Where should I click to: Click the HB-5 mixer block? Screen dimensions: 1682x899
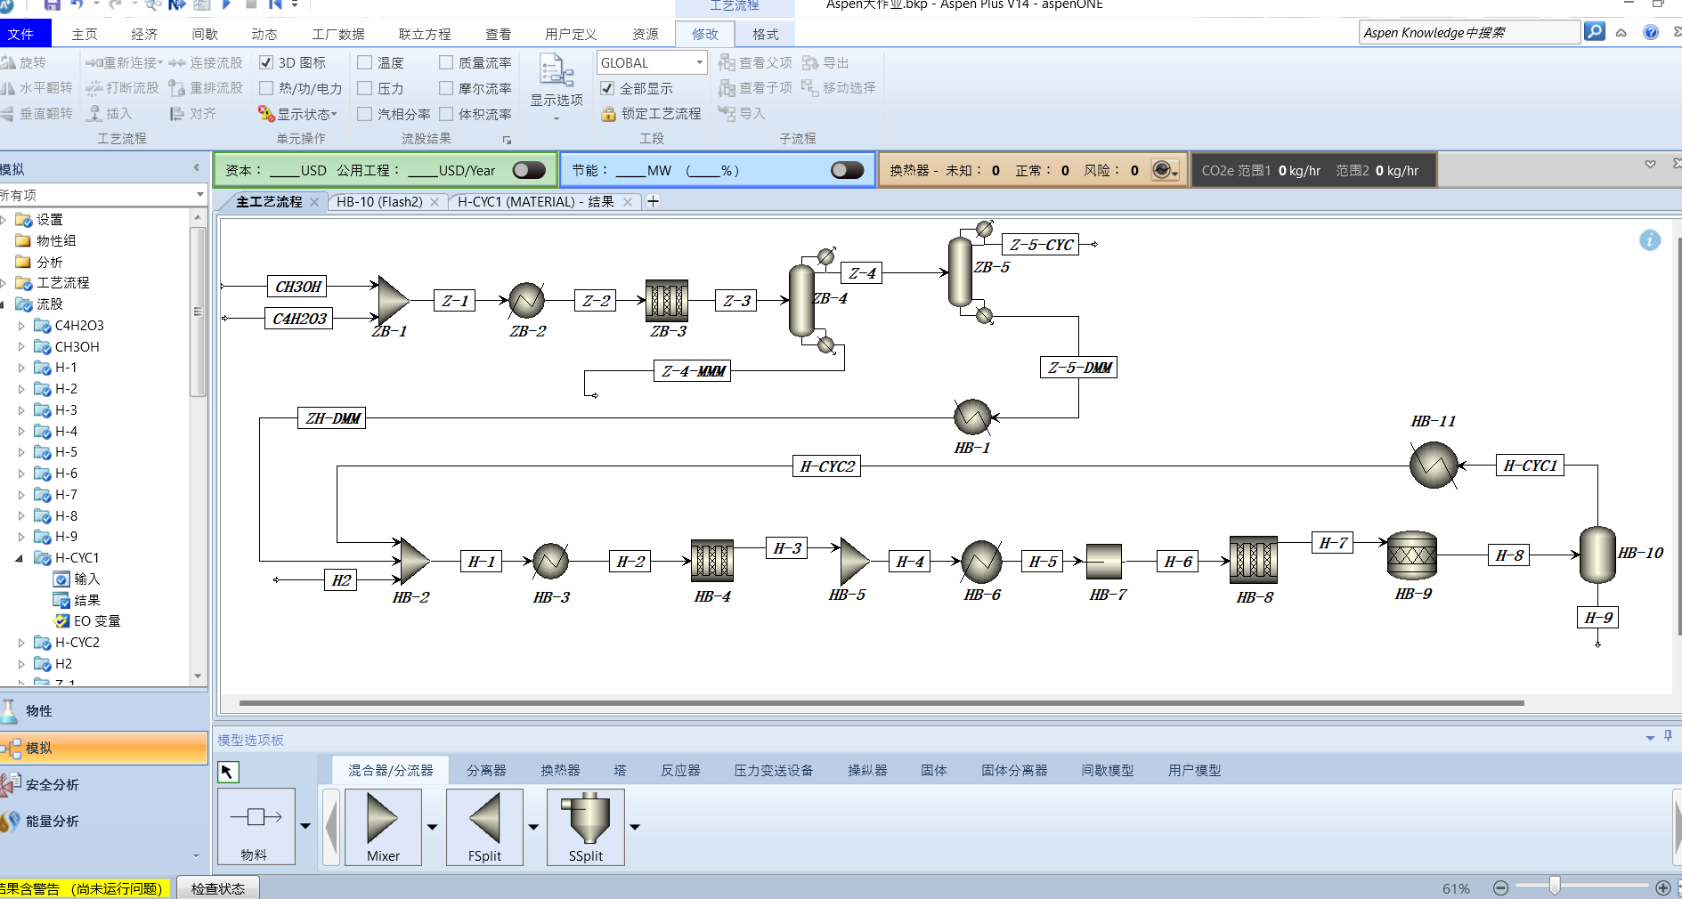tap(853, 561)
